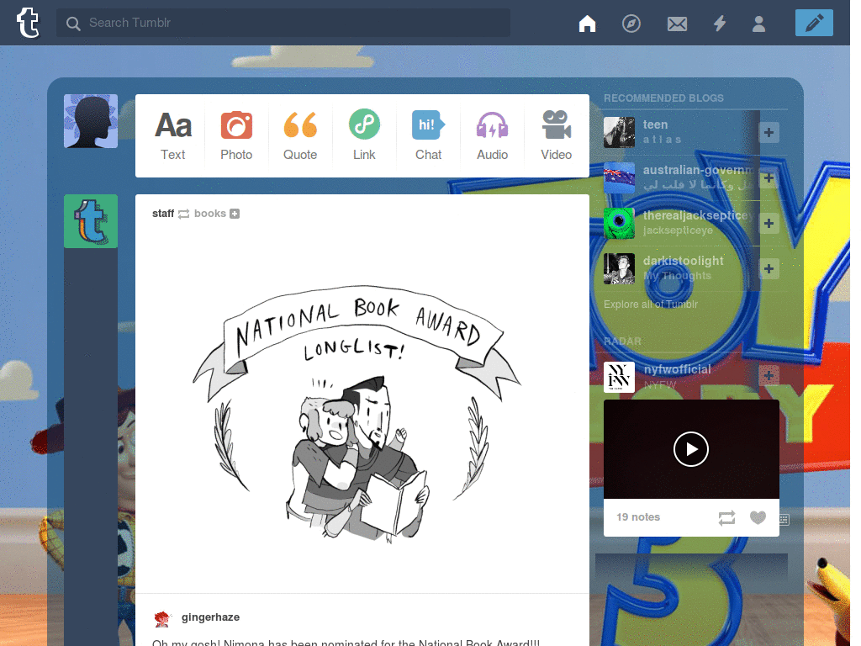Follow the australian-government blog
Image resolution: width=861 pixels, height=646 pixels.
[x=769, y=178]
